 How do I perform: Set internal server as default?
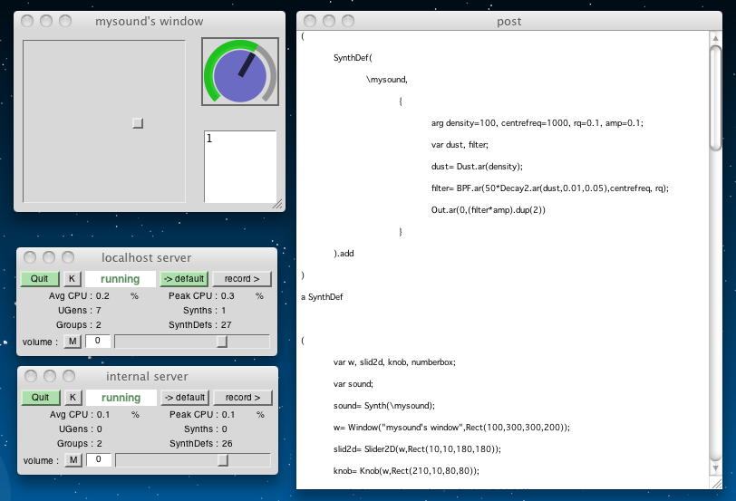click(185, 398)
